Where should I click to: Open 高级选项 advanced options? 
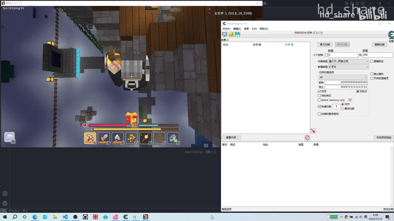point(227,209)
